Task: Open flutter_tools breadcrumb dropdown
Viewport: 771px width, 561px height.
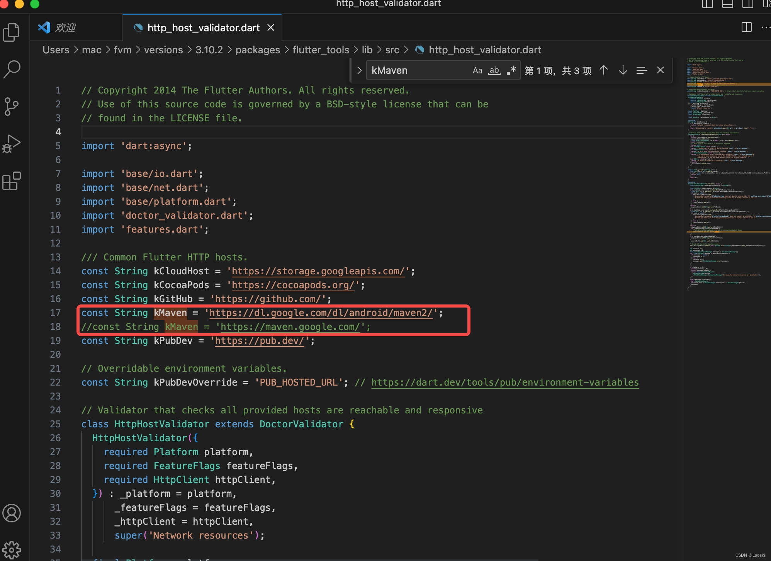Action: (x=321, y=50)
